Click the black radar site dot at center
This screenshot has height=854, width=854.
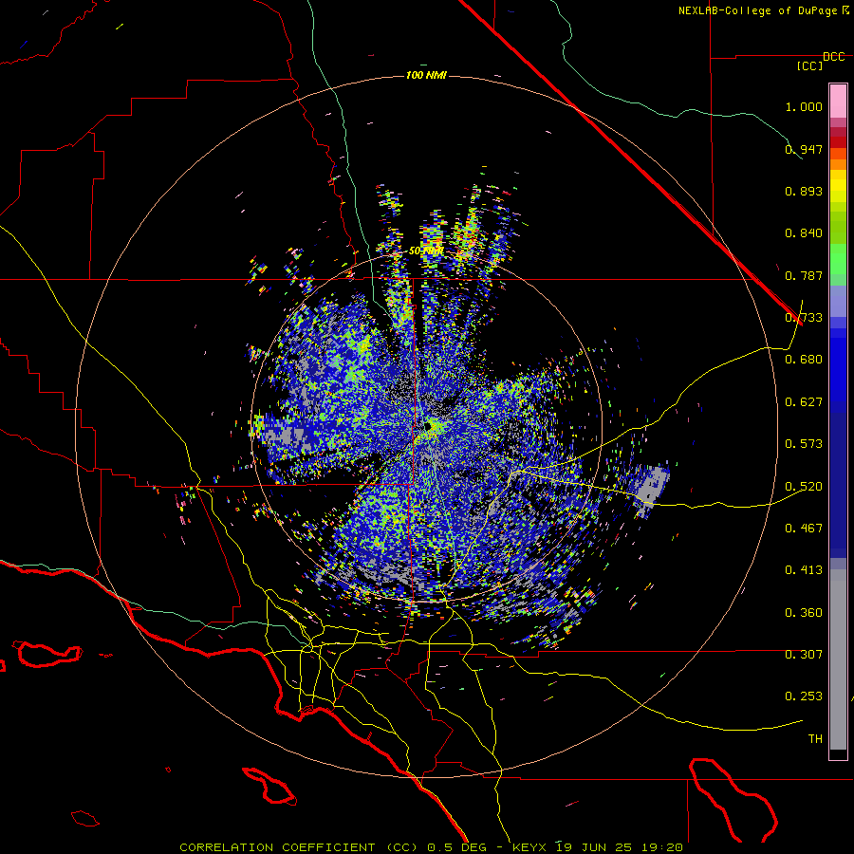coord(429,426)
